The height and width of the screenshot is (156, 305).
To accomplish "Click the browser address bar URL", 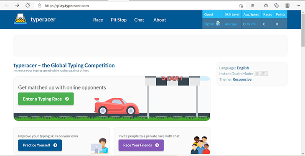I will pyautogui.click(x=67, y=6).
